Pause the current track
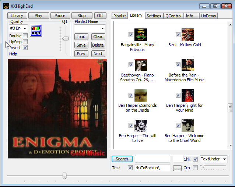This screenshot has width=235, height=187. click(x=60, y=16)
